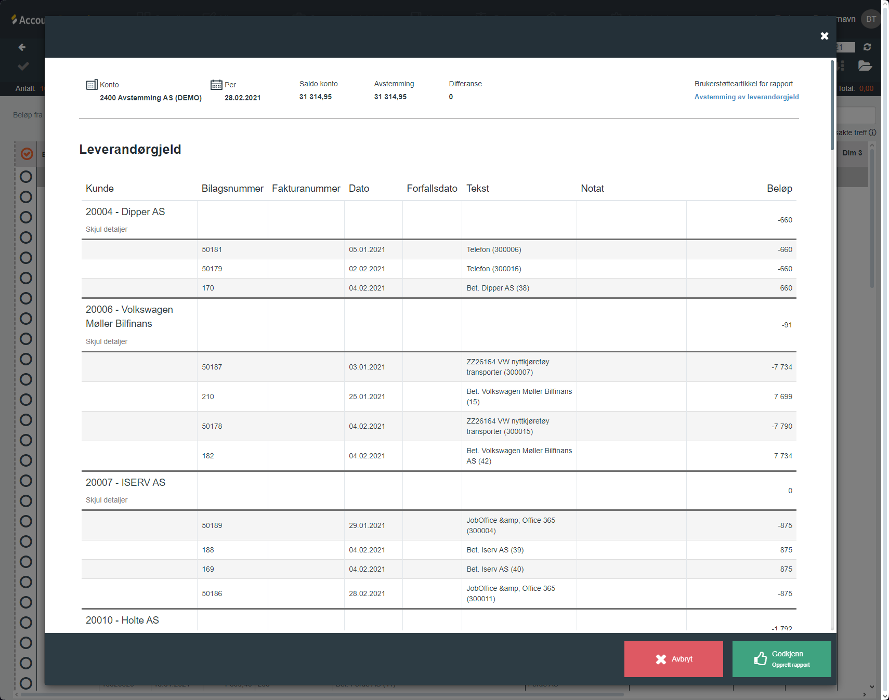
Task: Click the Dim 3 column header
Action: pos(852,153)
